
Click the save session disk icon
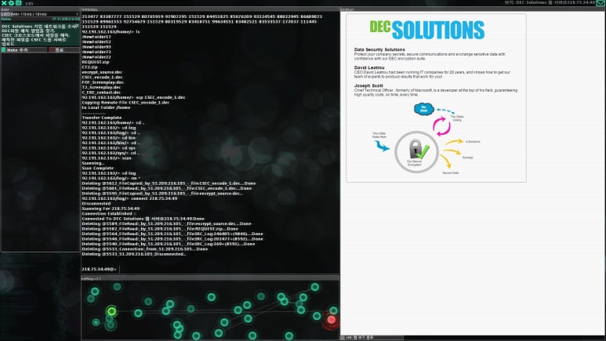tap(18, 2)
